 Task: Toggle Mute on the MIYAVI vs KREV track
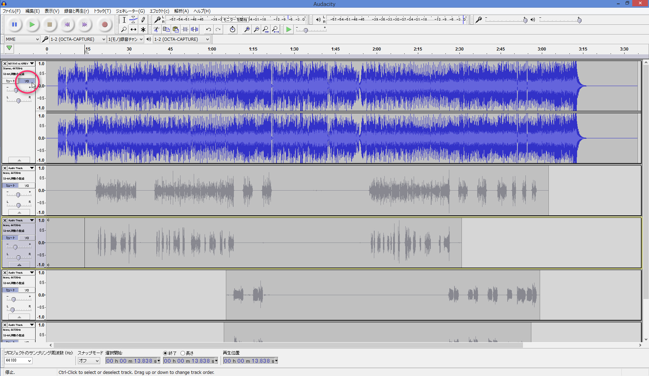(10, 81)
